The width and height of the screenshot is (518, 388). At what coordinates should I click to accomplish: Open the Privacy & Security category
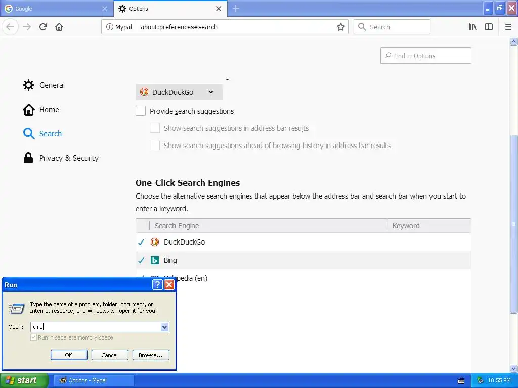[x=61, y=158]
